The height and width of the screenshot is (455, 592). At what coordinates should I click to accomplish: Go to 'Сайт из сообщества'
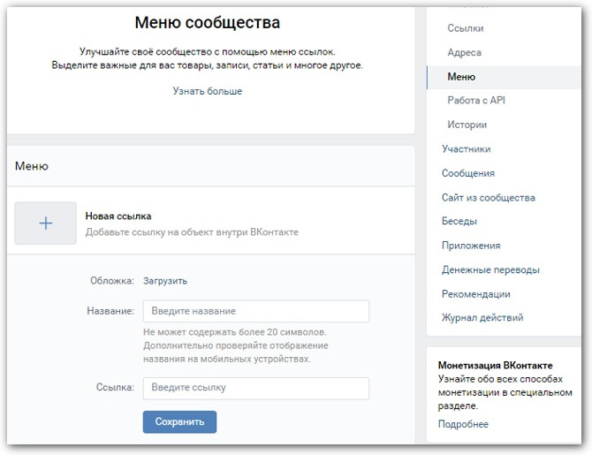click(489, 198)
